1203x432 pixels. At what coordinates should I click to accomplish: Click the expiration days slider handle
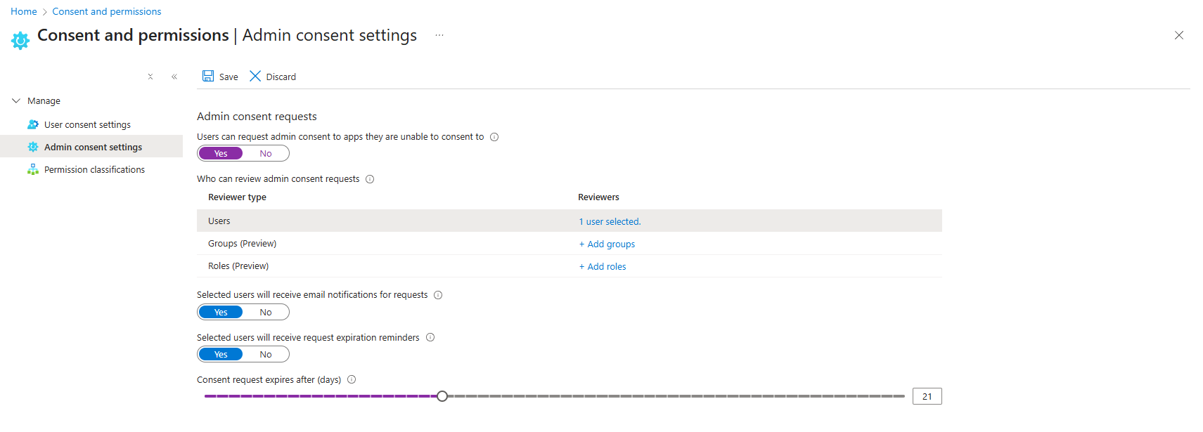[x=442, y=396]
